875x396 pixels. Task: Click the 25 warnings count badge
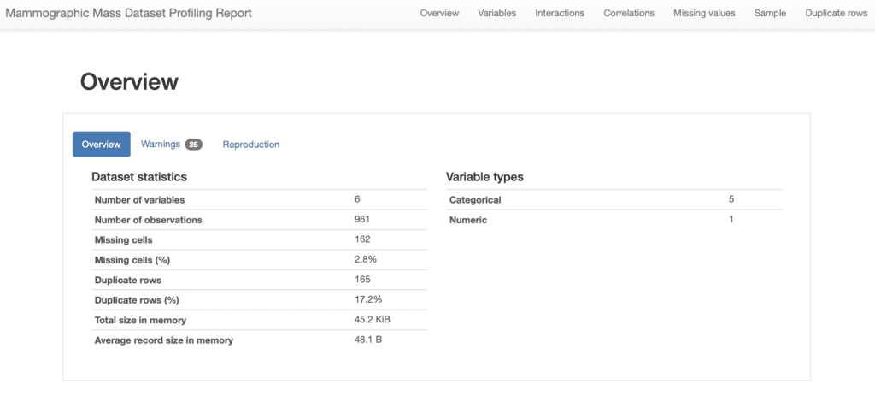193,145
